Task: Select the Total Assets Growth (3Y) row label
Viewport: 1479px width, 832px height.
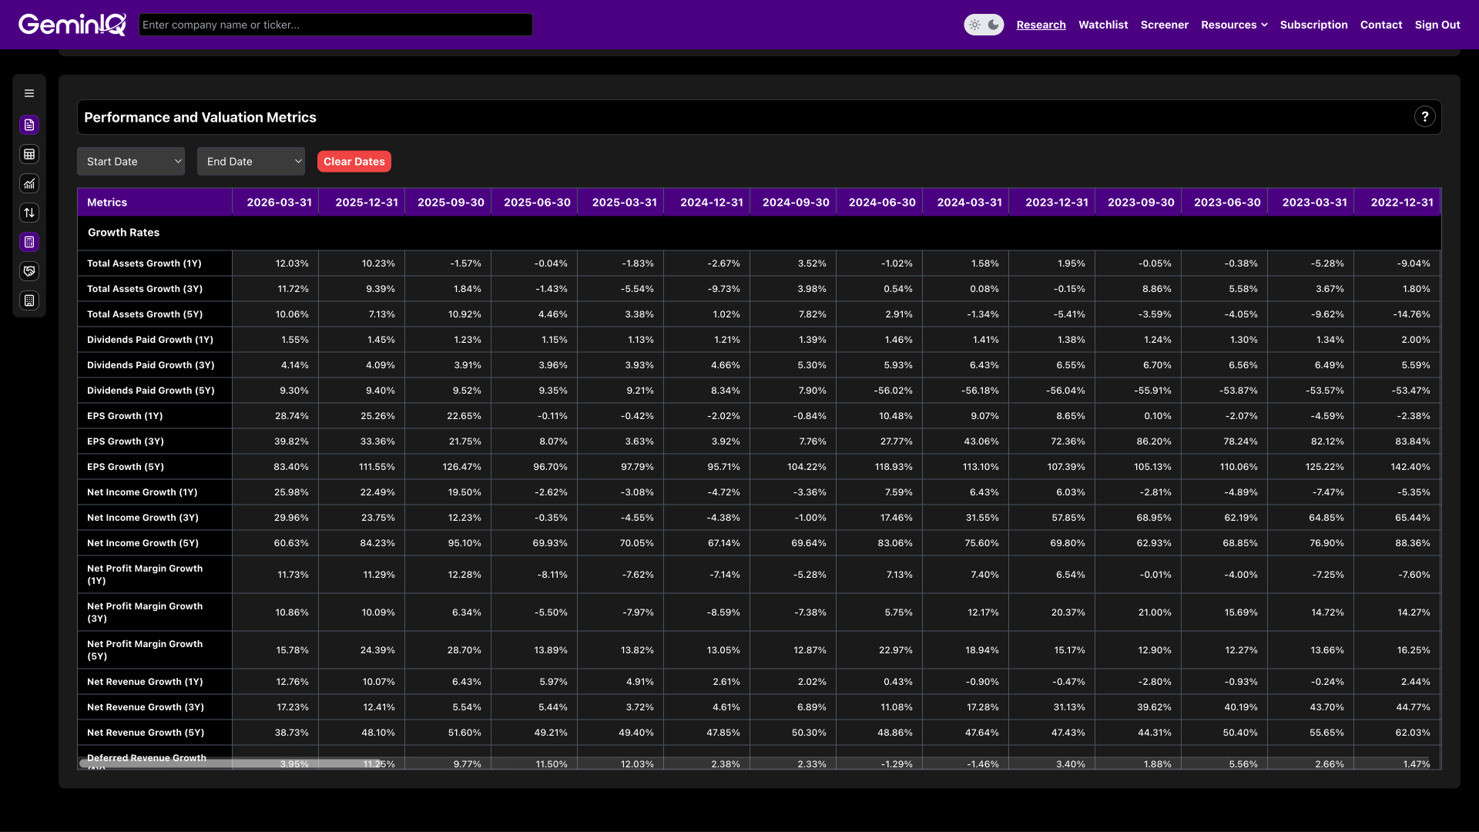Action: click(x=145, y=288)
